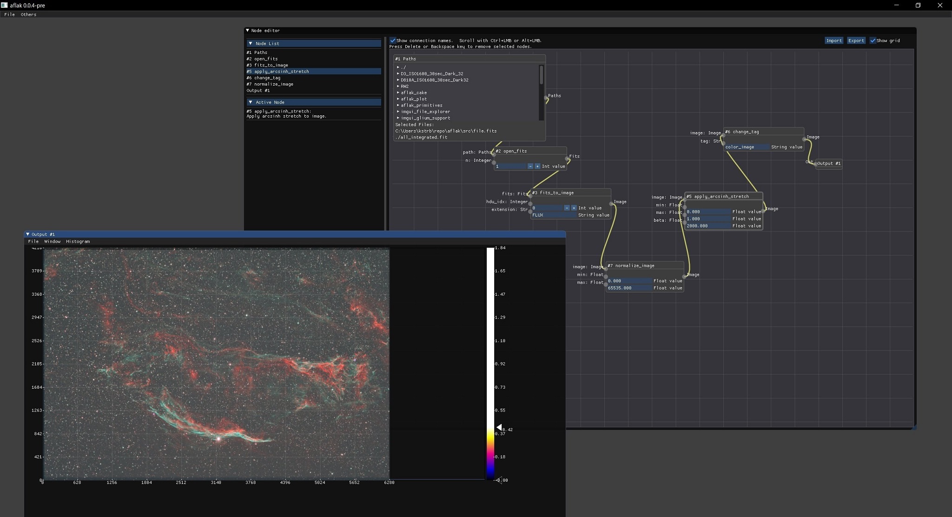Increase open_fits Int value with plus button
The width and height of the screenshot is (952, 517).
pos(537,166)
